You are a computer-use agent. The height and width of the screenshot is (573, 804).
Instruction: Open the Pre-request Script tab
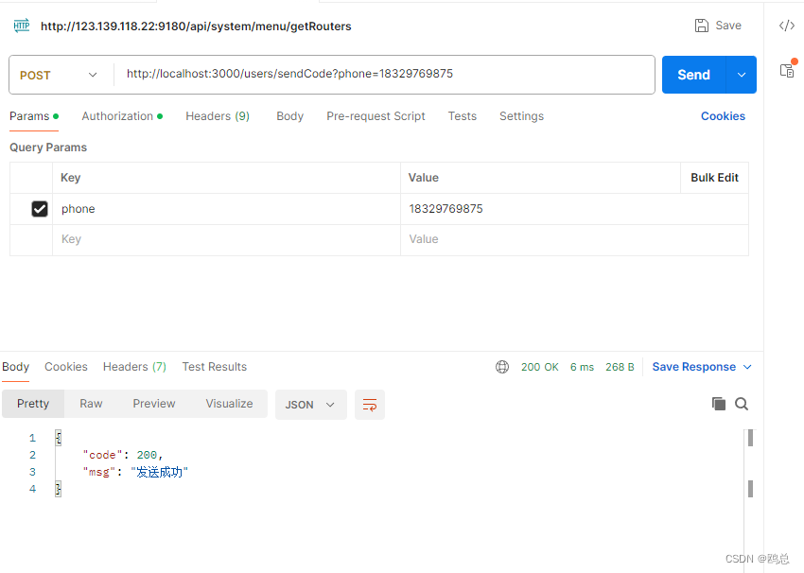[376, 116]
